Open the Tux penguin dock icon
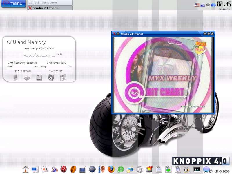Viewport: 232px width, 174px height. (187, 170)
